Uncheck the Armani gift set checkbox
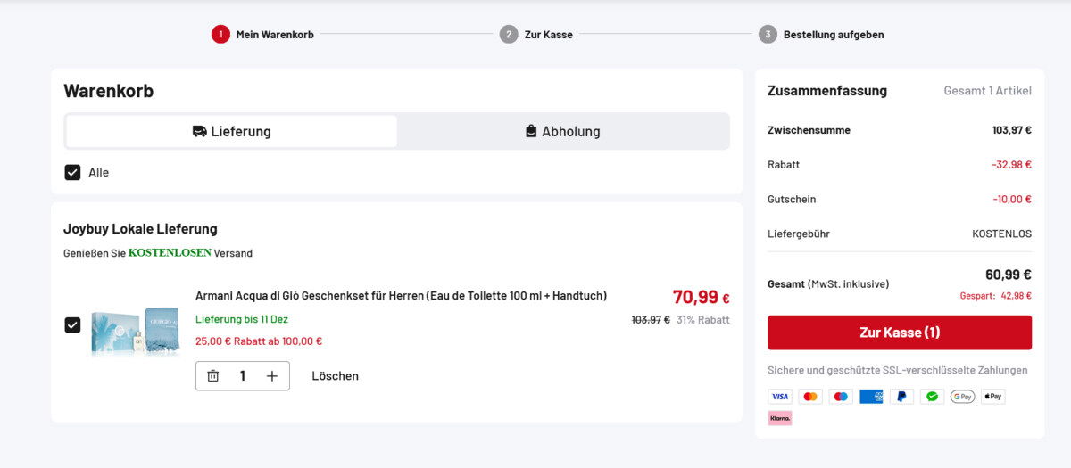This screenshot has width=1071, height=468. pyautogui.click(x=73, y=324)
